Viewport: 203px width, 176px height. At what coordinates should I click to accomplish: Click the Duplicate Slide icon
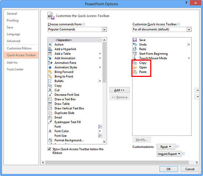(50, 113)
